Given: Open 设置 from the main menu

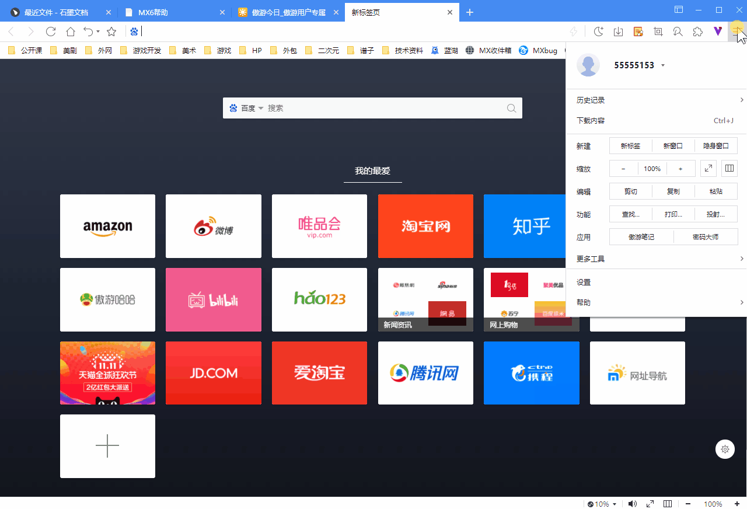Looking at the screenshot, I should tap(583, 281).
